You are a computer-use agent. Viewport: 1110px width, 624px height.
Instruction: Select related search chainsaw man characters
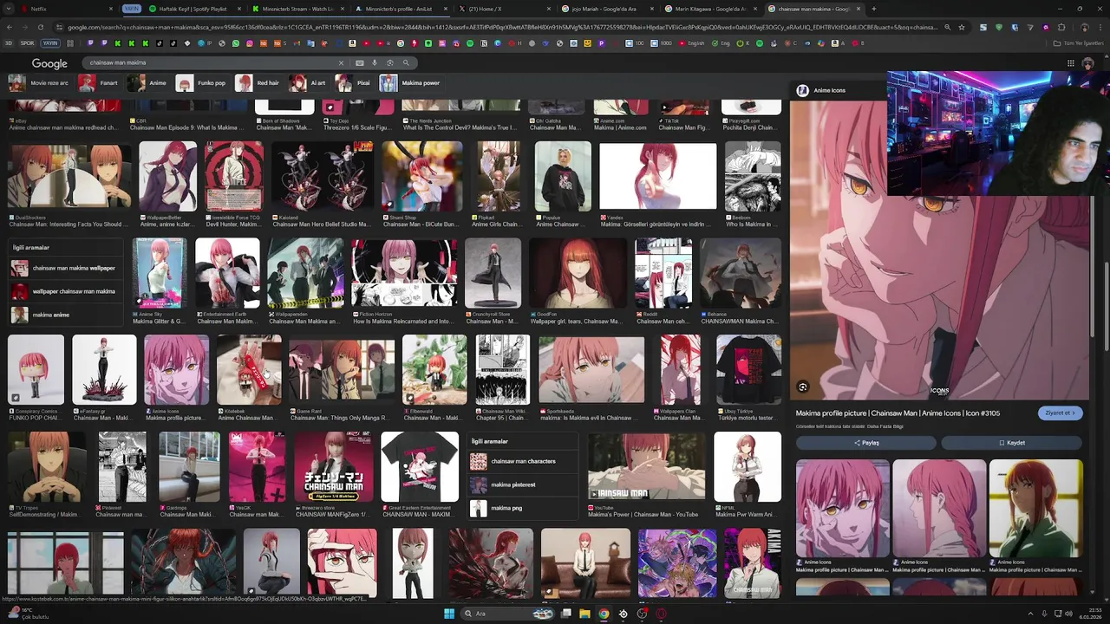523,461
